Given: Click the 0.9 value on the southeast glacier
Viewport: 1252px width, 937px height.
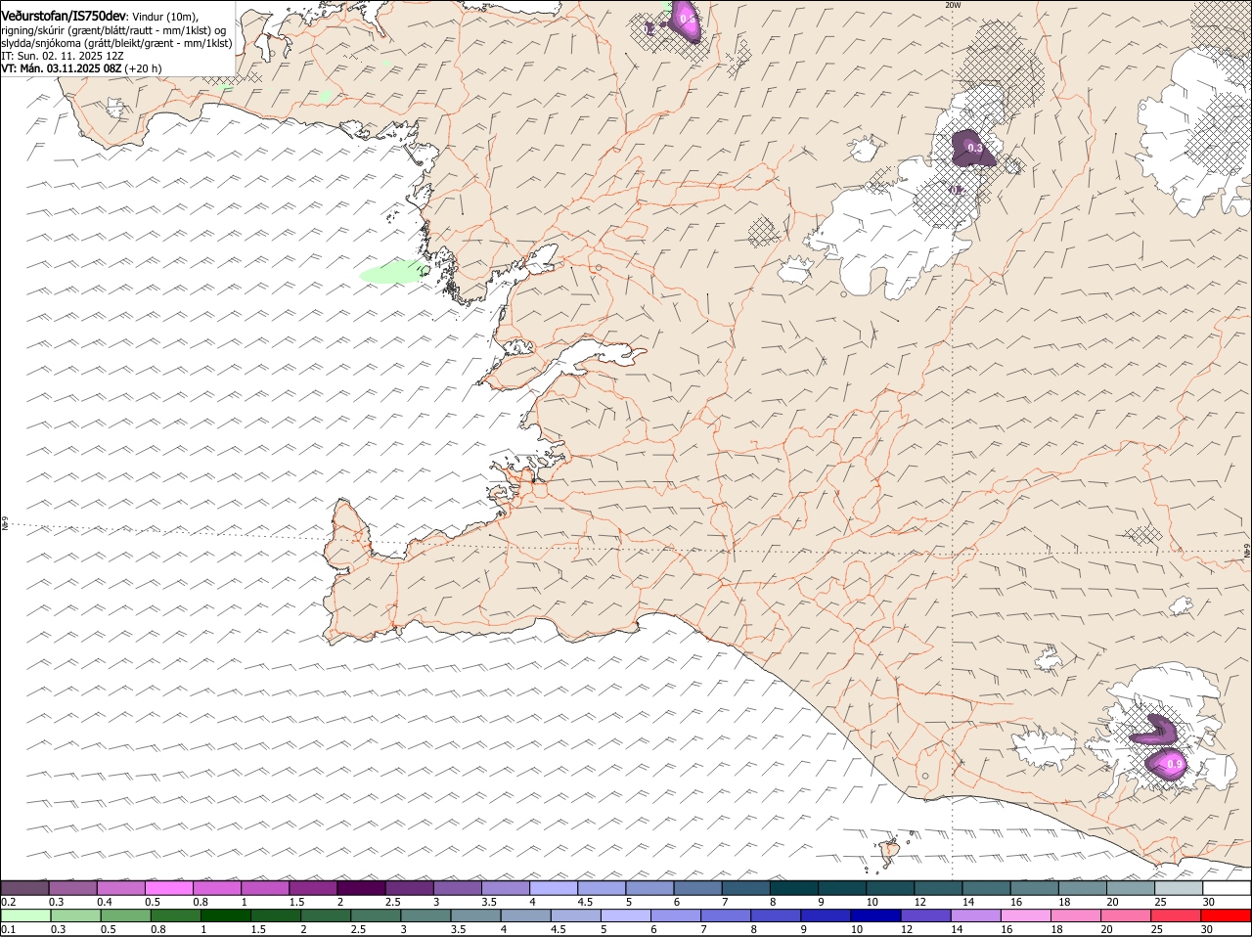Looking at the screenshot, I should pos(1175,764).
